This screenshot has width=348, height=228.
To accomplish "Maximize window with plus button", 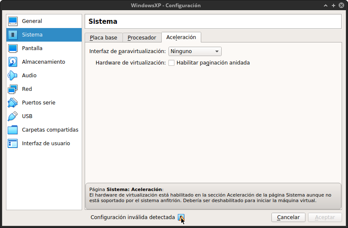I will tap(334, 6).
